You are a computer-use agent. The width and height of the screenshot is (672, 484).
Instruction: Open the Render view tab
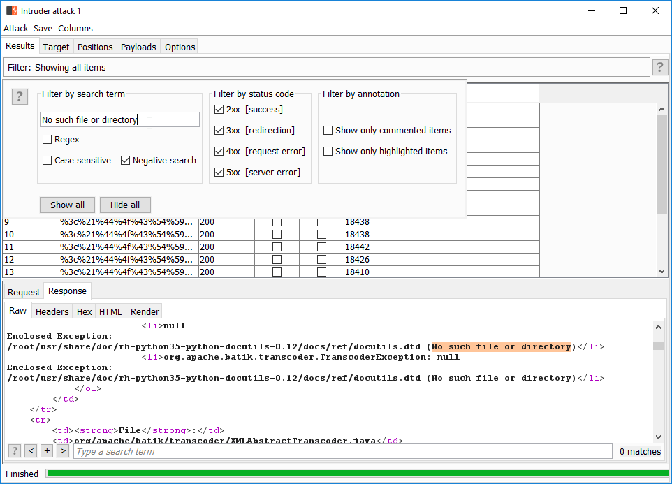145,311
